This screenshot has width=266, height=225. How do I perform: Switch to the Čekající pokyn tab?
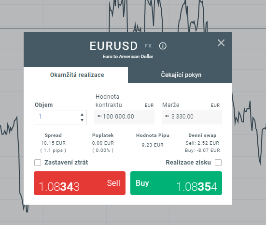[x=180, y=75]
